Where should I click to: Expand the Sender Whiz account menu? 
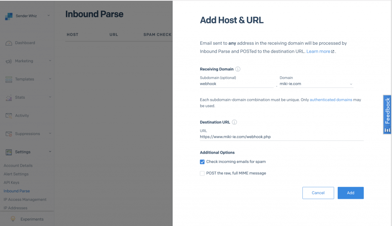pyautogui.click(x=49, y=16)
